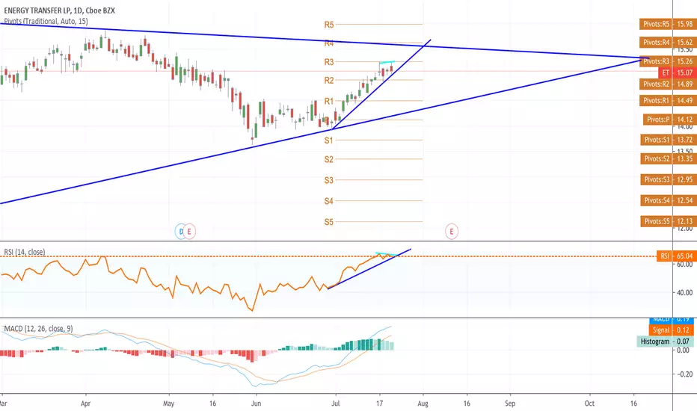Click the -0.20 level on MACD scale
The image size is (697, 411).
684,374
